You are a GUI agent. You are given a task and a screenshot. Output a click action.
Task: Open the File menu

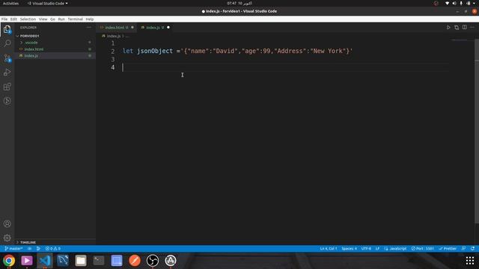4,19
